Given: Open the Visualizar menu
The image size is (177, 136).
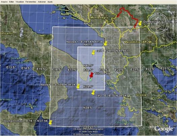Looking at the screenshot, I should [20, 2].
